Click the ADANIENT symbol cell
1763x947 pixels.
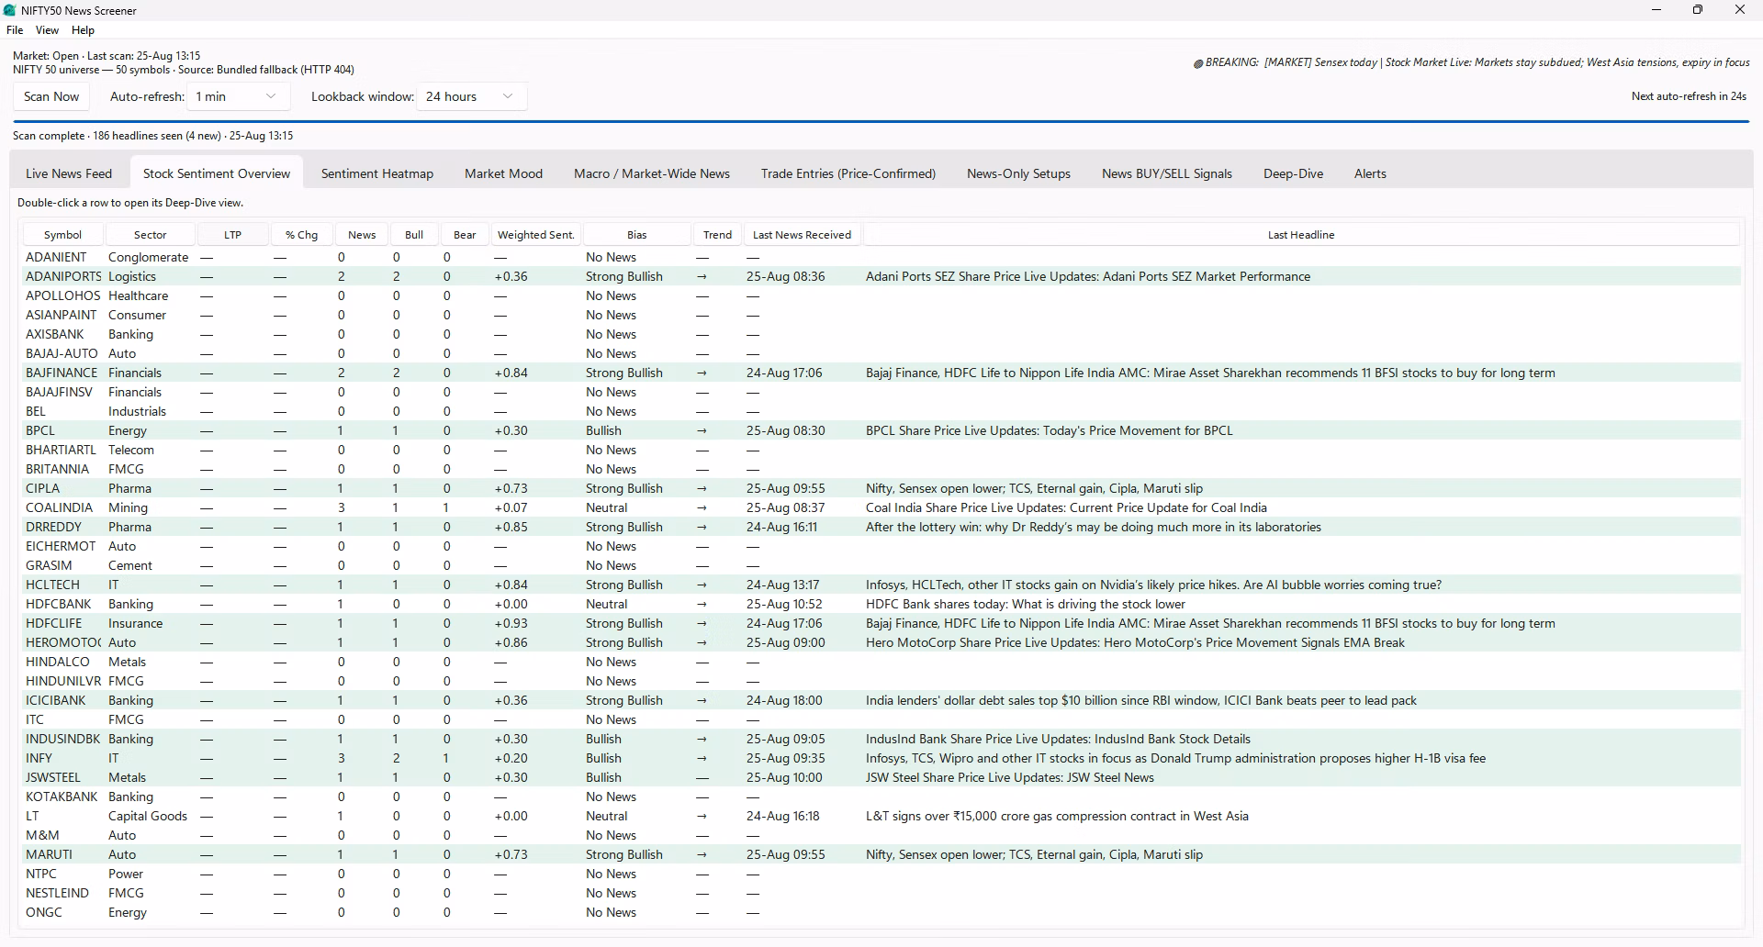[x=56, y=257]
